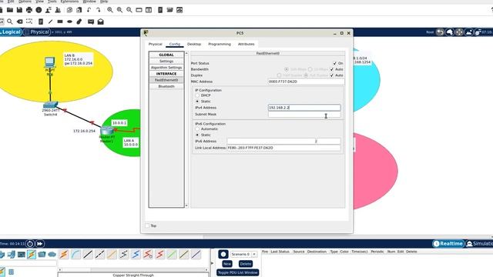
Task: Choose the Delete tool in the second toolbar
Action: click(19, 22)
